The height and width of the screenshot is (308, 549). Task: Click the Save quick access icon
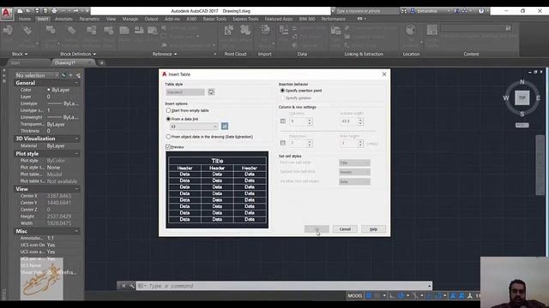point(37,11)
